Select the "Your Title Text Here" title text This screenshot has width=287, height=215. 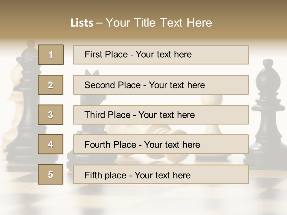point(159,23)
